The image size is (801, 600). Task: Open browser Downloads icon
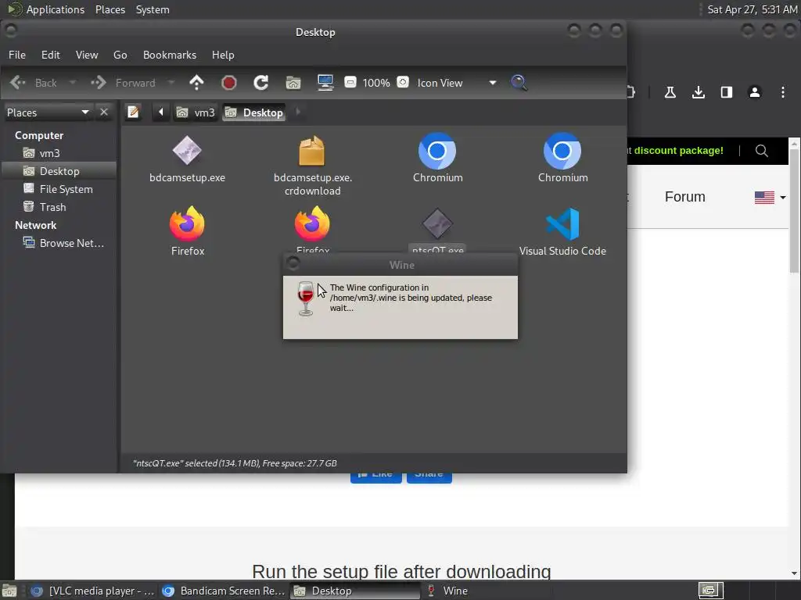point(699,92)
